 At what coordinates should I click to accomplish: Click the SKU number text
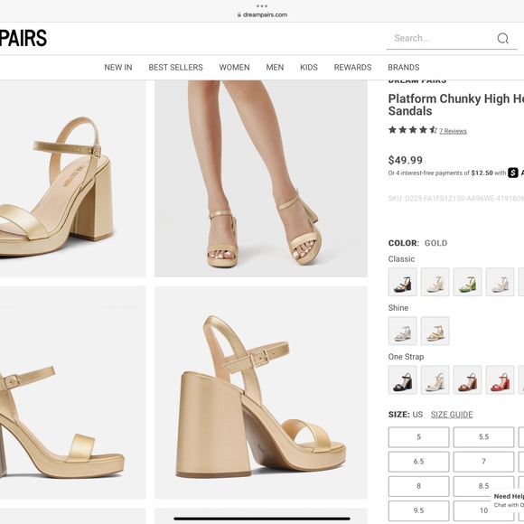[x=456, y=199]
